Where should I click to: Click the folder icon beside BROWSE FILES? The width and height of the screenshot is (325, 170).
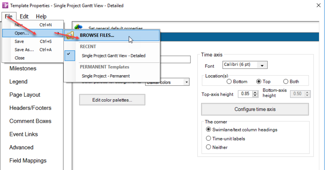(x=70, y=35)
